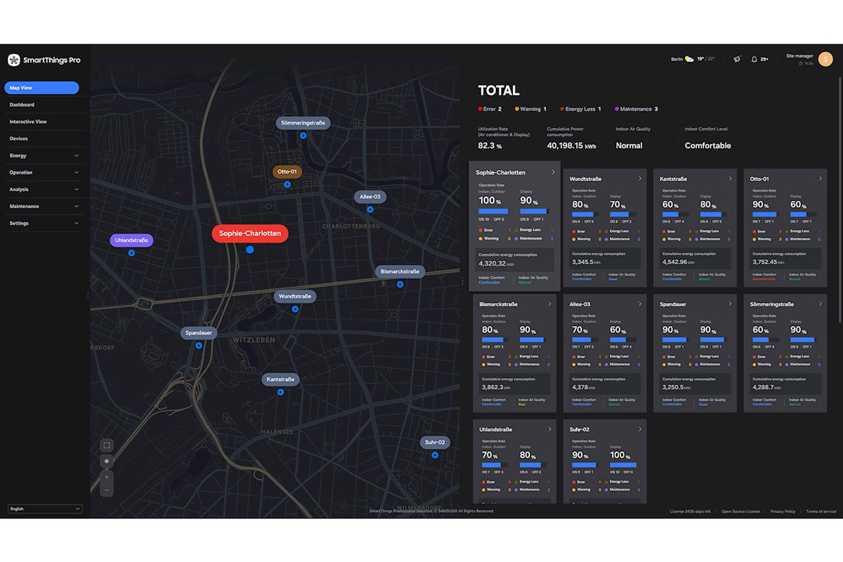
Task: Click the SmartThings Pro logo icon
Action: click(14, 60)
